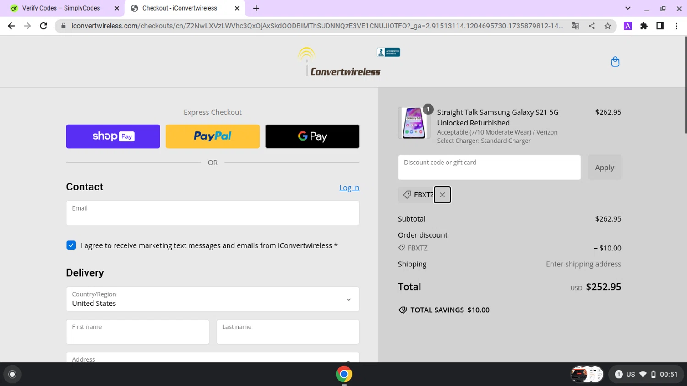Click the BBB accredited business badge
This screenshot has height=386, width=687.
(388, 52)
